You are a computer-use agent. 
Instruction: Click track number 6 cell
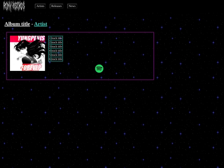tap(50, 59)
